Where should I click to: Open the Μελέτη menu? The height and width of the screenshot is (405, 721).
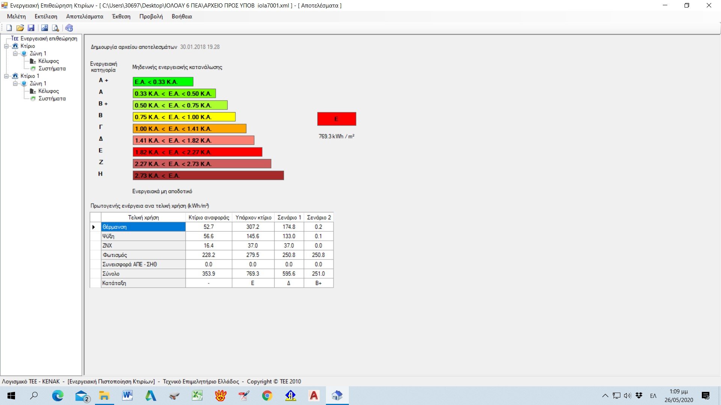pyautogui.click(x=17, y=16)
